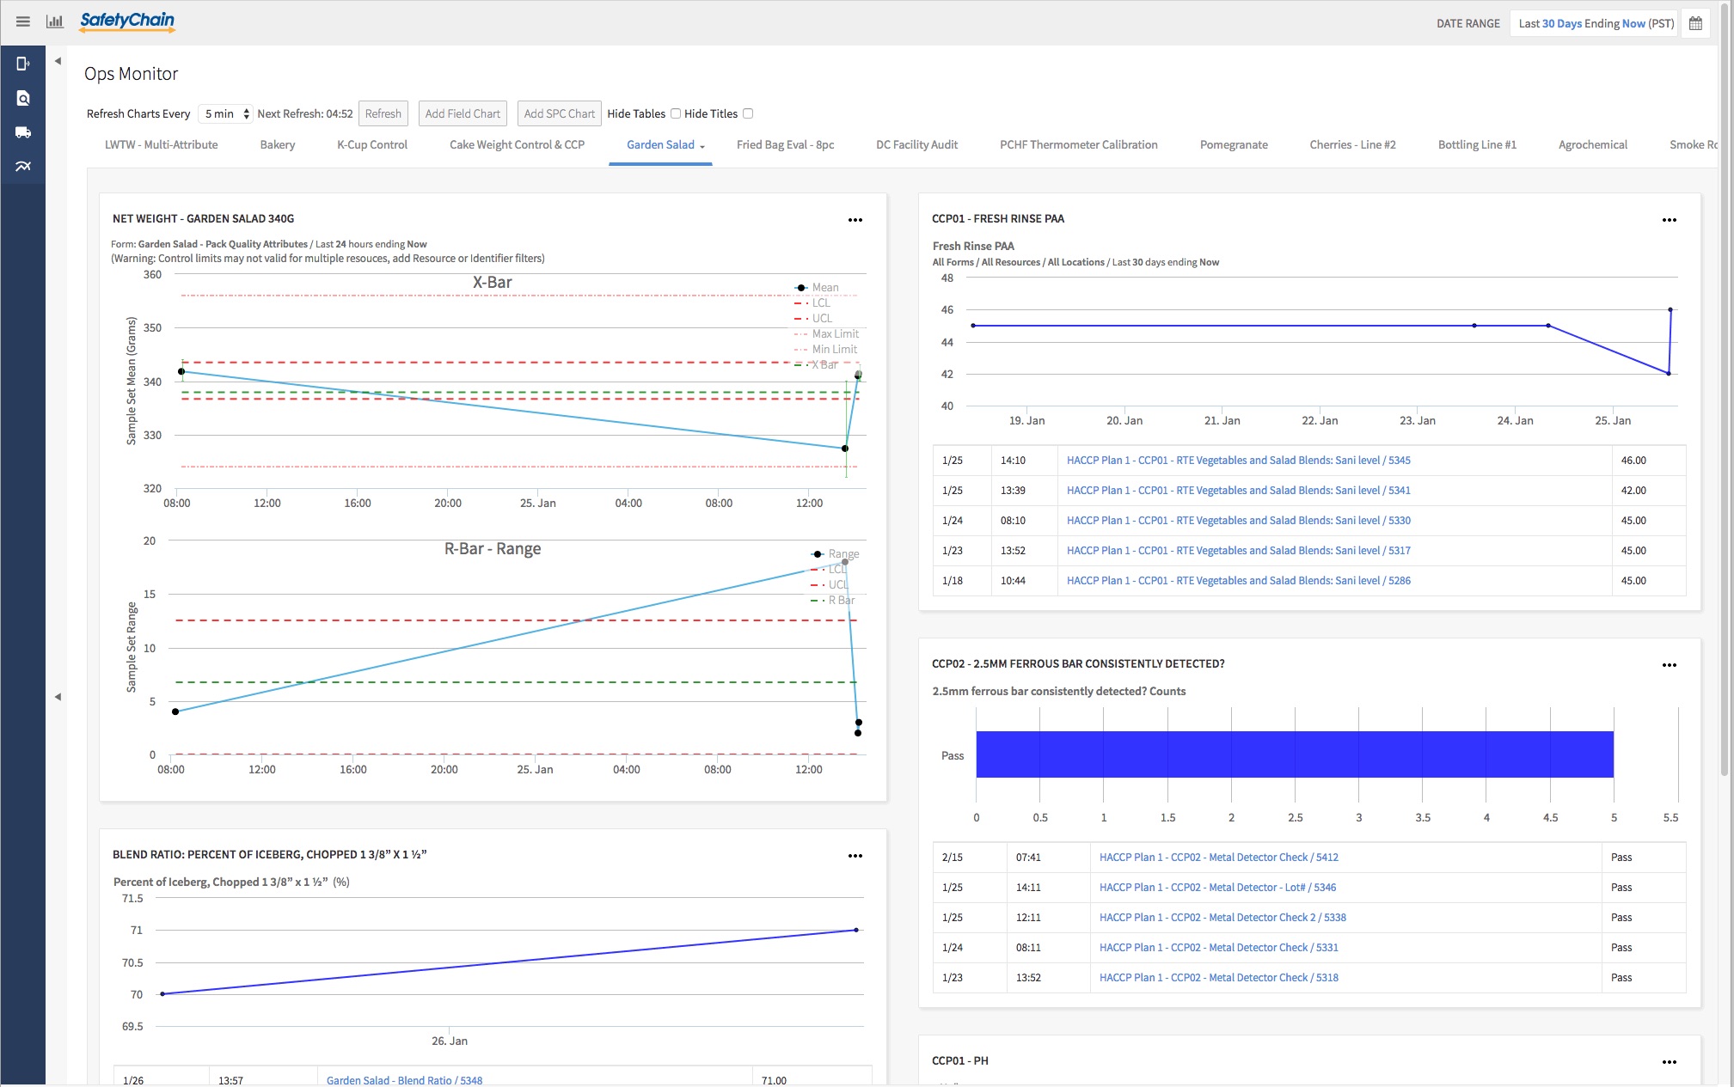Open the Pomegranate tab
The height and width of the screenshot is (1087, 1734).
pyautogui.click(x=1233, y=144)
